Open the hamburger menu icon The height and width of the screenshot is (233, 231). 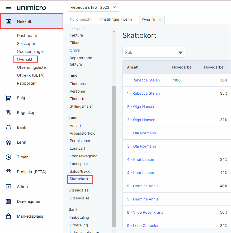coord(8,7)
